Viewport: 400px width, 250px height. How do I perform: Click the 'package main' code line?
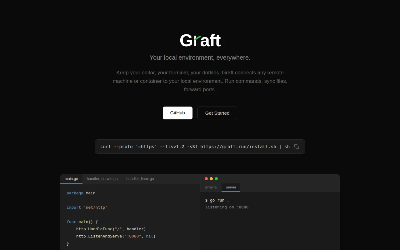[x=81, y=193]
